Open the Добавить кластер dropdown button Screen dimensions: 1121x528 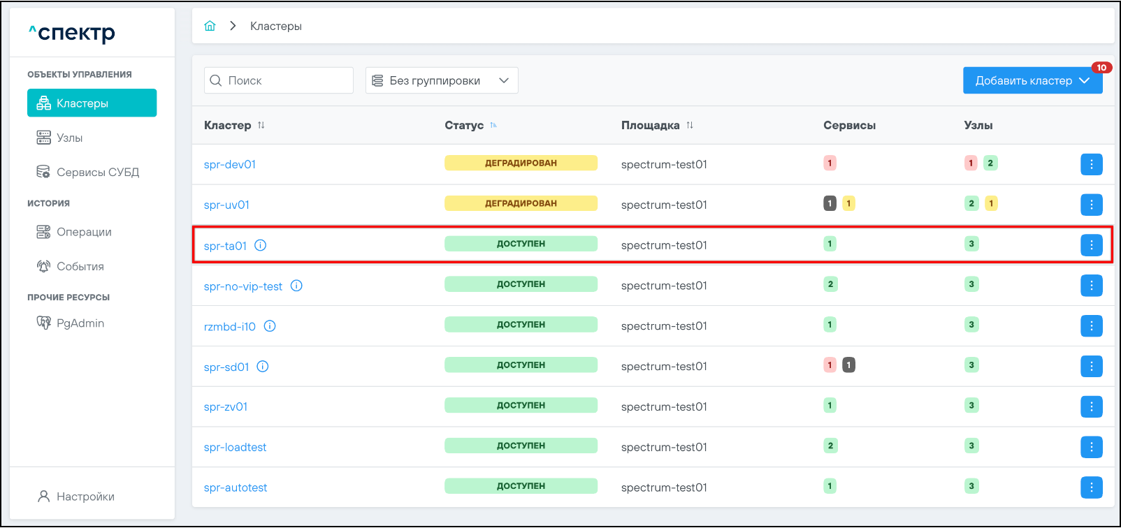(x=1032, y=80)
